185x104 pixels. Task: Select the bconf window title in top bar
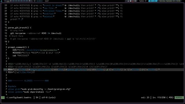(47, 1)
